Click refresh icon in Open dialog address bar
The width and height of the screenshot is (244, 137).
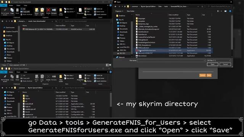click(202, 6)
